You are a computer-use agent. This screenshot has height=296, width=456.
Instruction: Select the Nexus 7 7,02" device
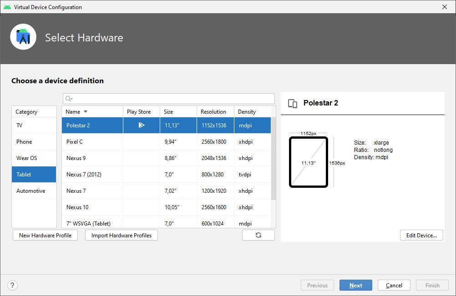(x=167, y=191)
